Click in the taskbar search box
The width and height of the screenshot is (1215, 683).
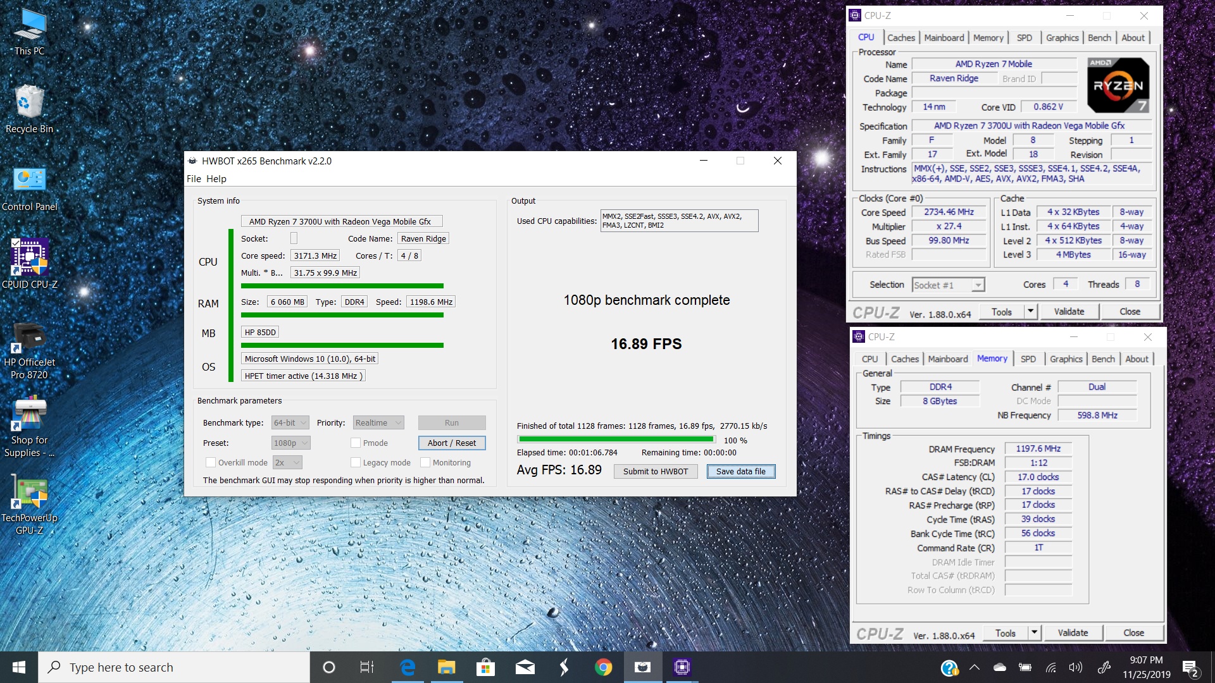174,667
